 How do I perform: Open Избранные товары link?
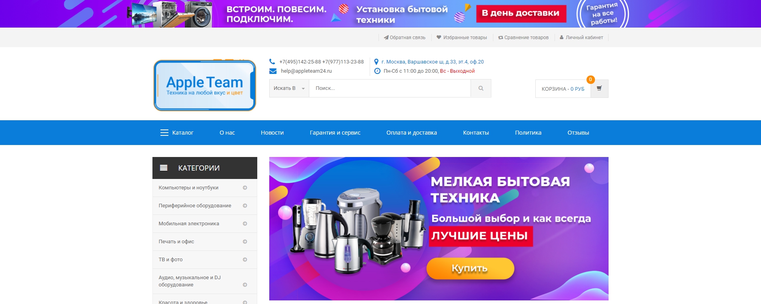point(462,38)
